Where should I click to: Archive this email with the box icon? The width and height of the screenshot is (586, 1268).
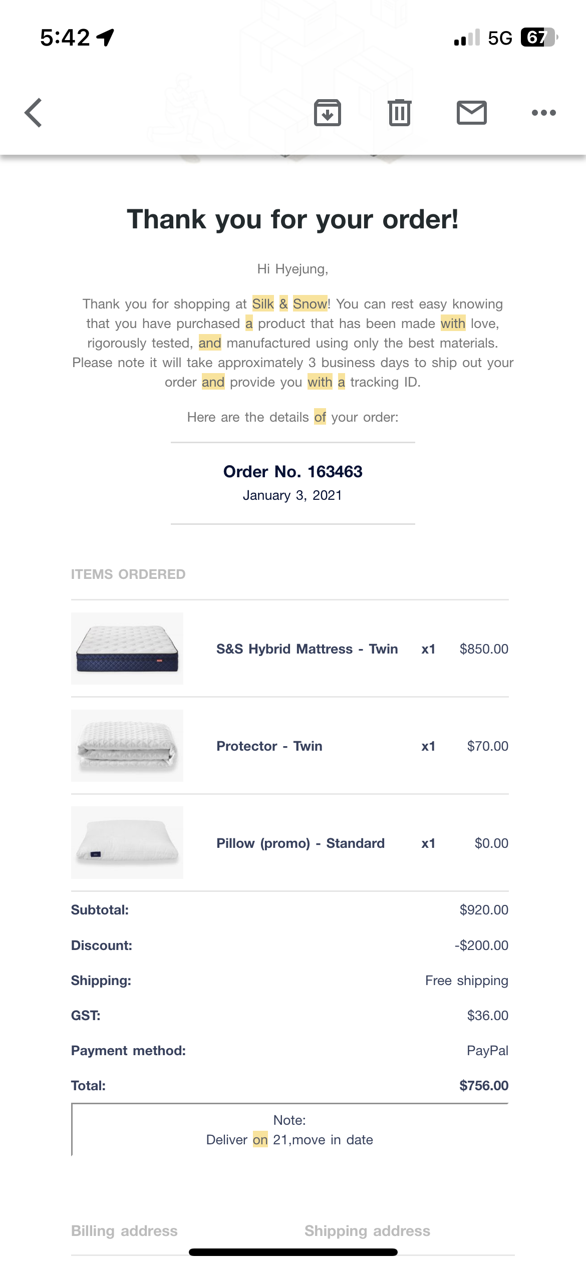(x=328, y=113)
